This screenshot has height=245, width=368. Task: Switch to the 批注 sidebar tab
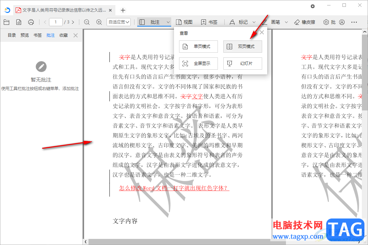tap(50, 35)
